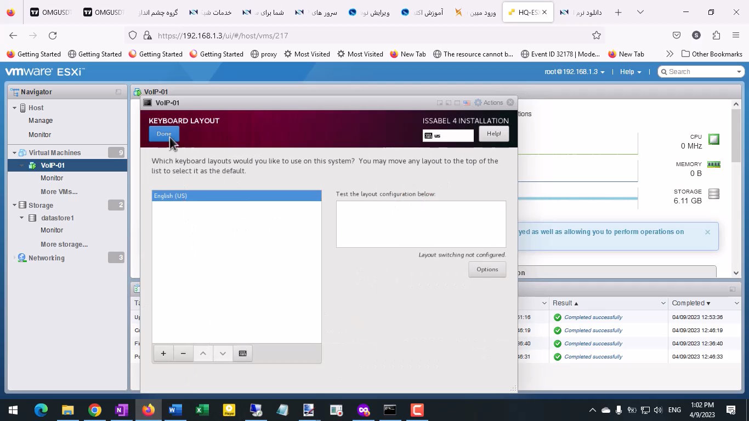Open Microsoft Excel from the taskbar
This screenshot has height=421, width=749.
[x=202, y=410]
